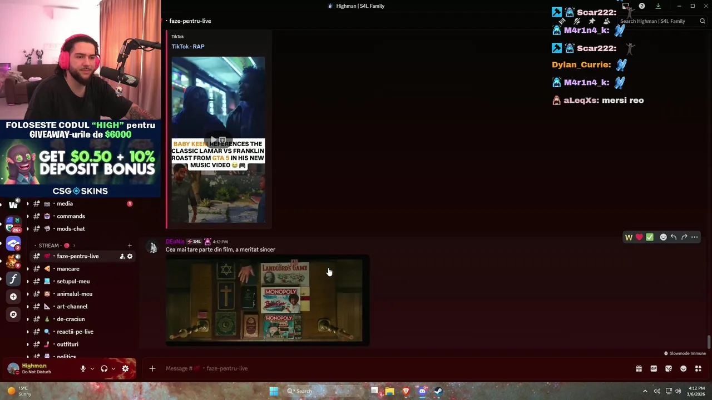
Task: Open headphone output options arrow
Action: (x=113, y=368)
